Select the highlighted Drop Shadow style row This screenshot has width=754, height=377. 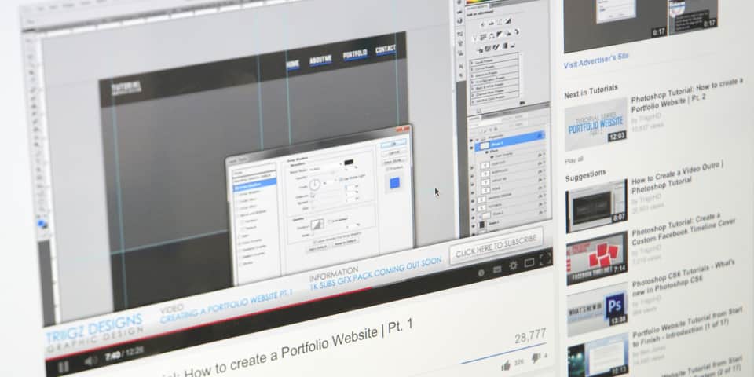[x=254, y=185]
